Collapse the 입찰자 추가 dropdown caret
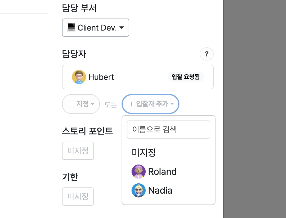Viewport: 286px width, 218px height. (x=172, y=104)
